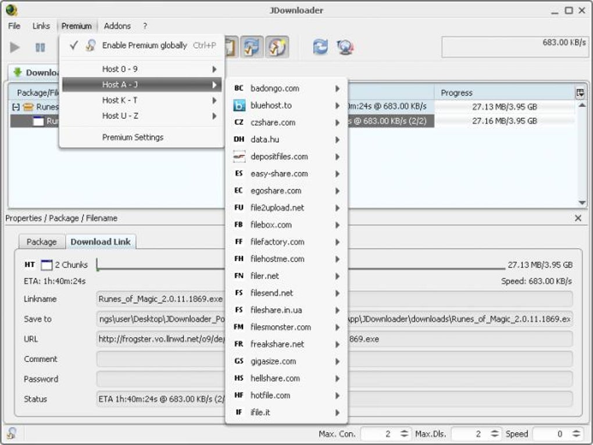
Task: Open the Links menu
Action: tap(41, 26)
